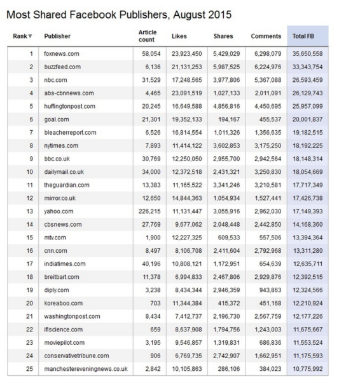
Task: Select diply.com publisher name
Action: pos(57,290)
